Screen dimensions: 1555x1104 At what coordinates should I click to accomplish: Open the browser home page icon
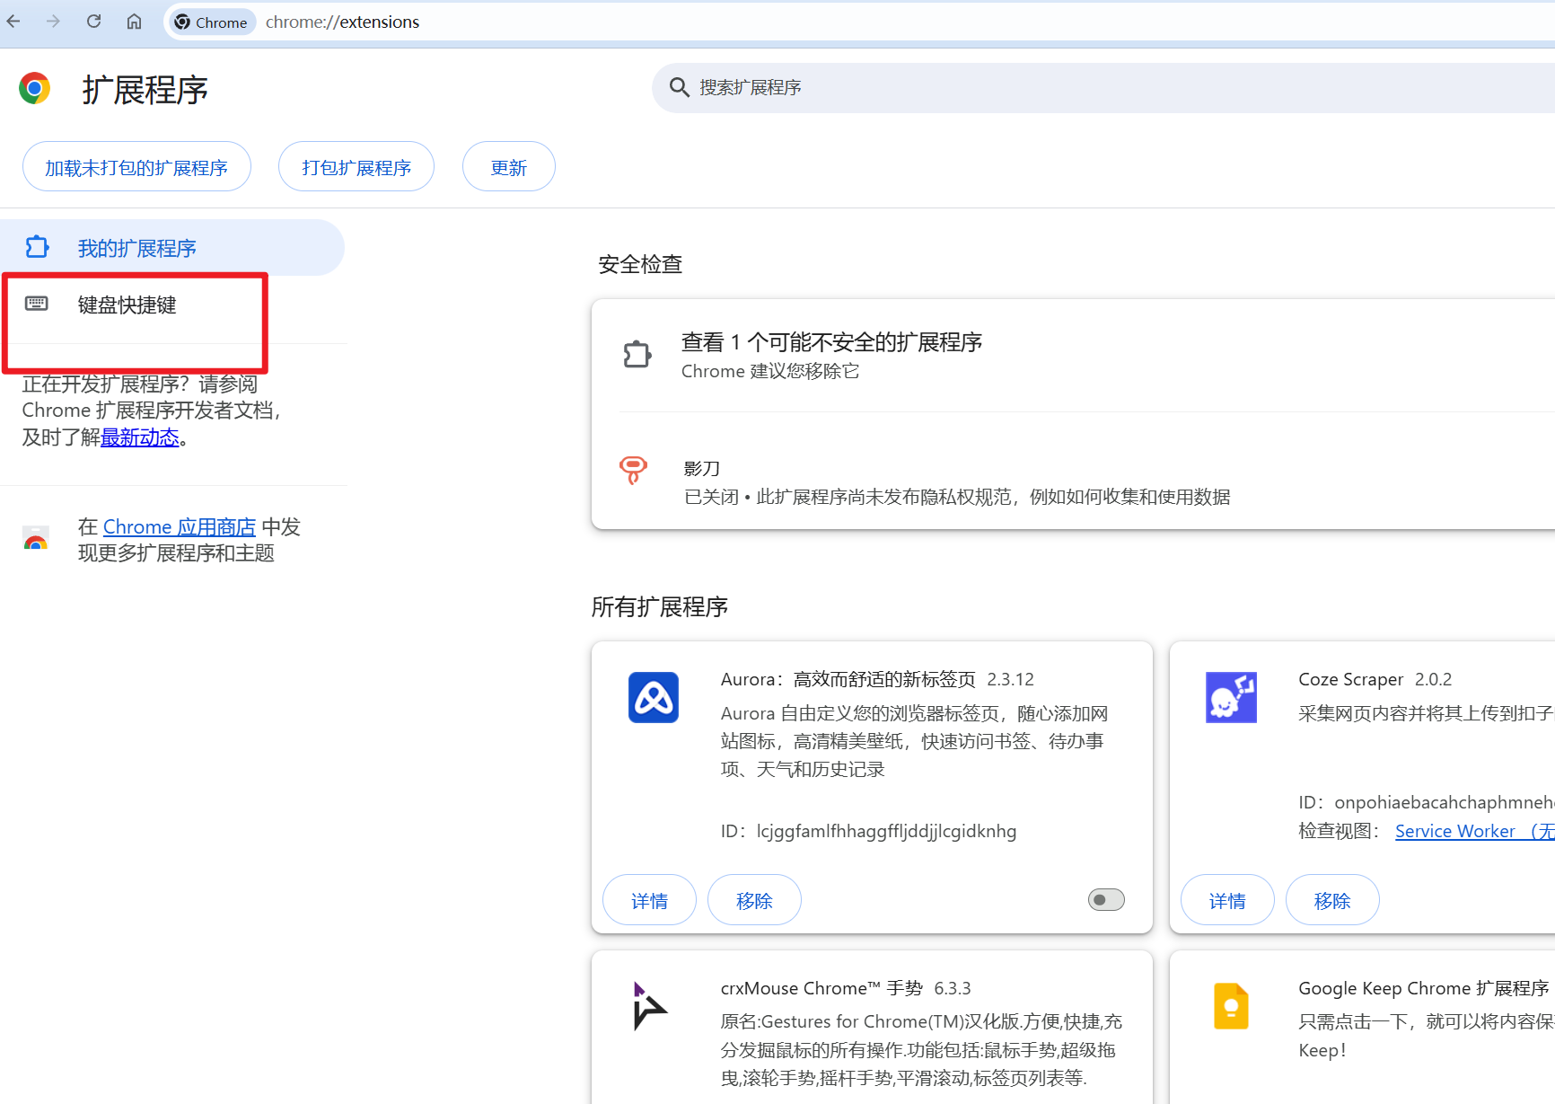[134, 22]
